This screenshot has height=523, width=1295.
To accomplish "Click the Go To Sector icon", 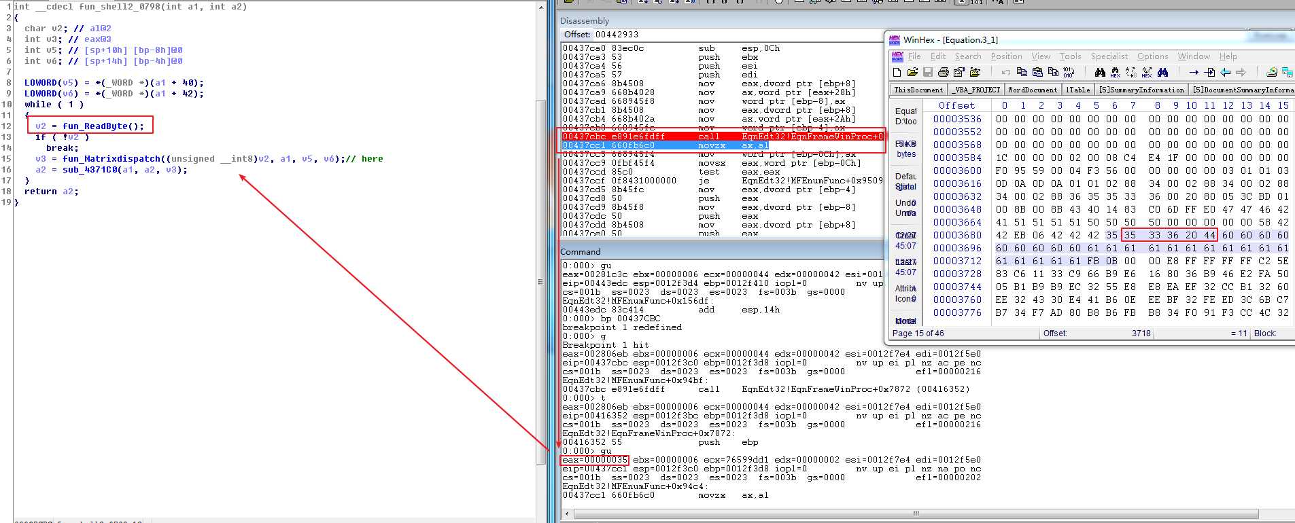I will click(x=1209, y=72).
